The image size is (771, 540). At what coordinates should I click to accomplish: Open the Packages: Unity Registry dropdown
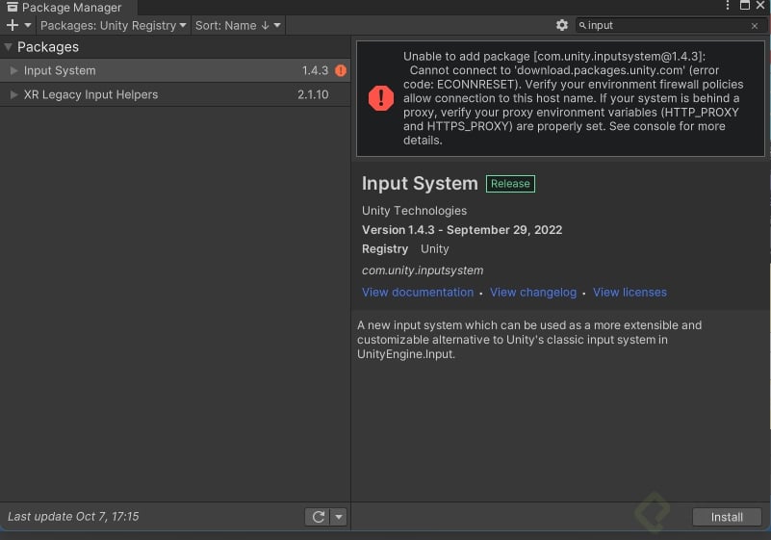(113, 25)
